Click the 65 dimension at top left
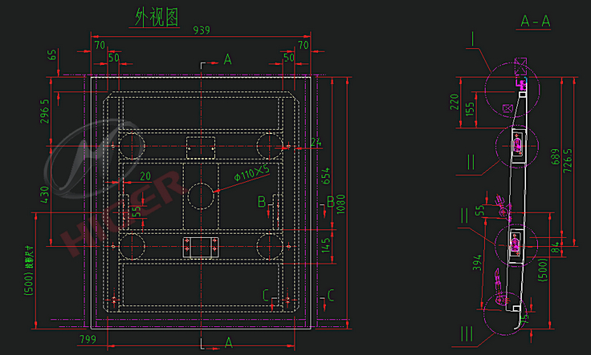 [54, 54]
